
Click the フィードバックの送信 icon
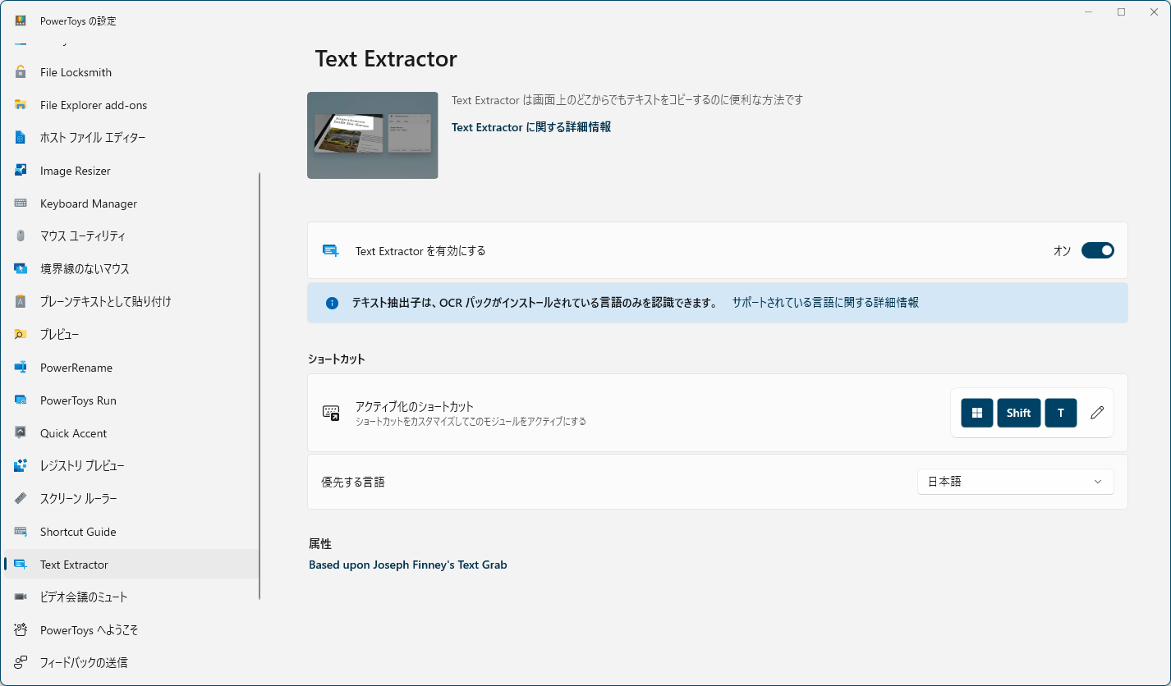(x=21, y=663)
